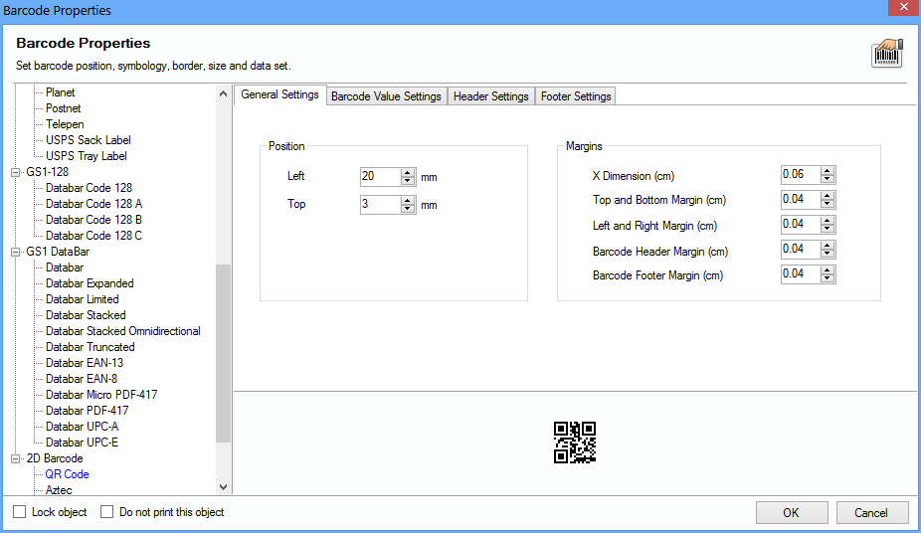Viewport: 921px width, 533px height.
Task: Check Do not print this object
Action: point(107,512)
